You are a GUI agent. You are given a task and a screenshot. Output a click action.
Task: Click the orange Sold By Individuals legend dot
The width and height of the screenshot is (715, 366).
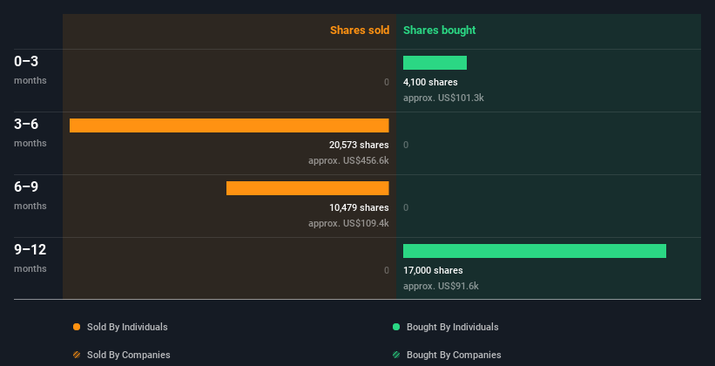click(x=77, y=327)
